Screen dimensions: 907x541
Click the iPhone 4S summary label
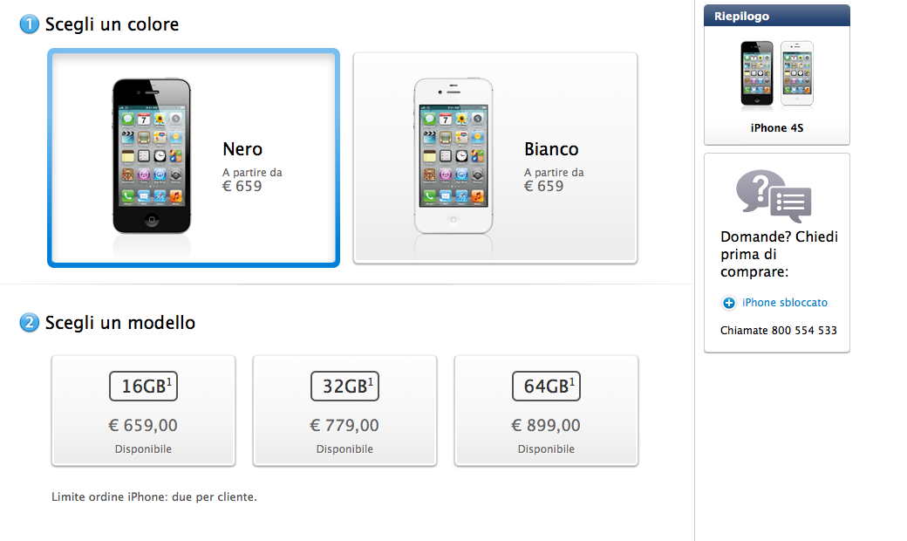click(x=776, y=128)
